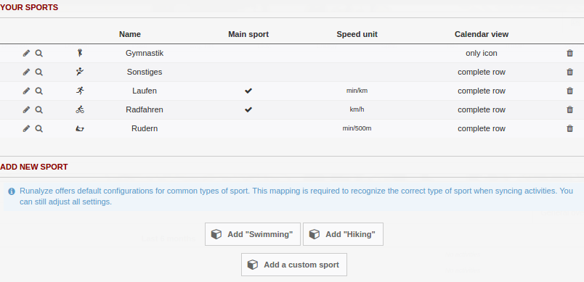Image resolution: width=584 pixels, height=282 pixels.
Task: Search Sonstiges activities via magnifier icon
Action: [38, 72]
